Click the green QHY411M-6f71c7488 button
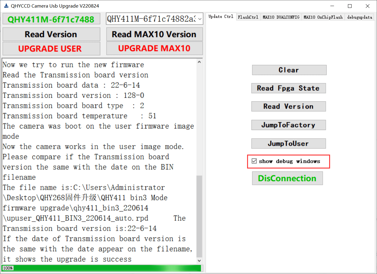377x274 pixels. point(51,19)
